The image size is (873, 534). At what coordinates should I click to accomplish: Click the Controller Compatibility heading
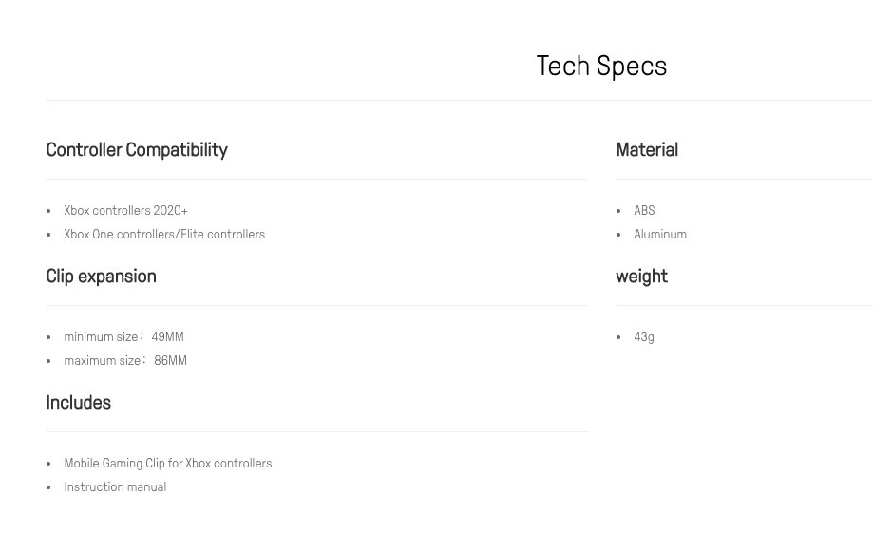(136, 150)
